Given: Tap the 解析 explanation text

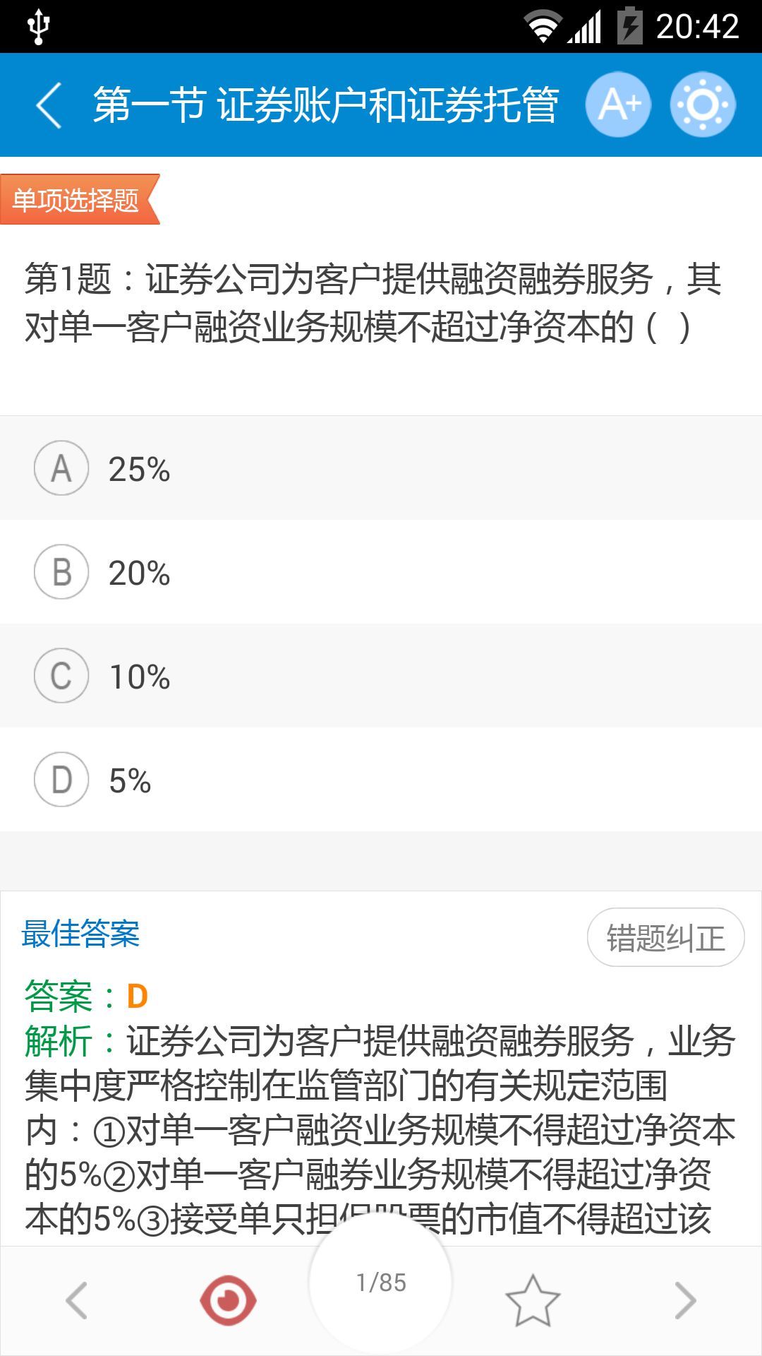Looking at the screenshot, I should pyautogui.click(x=381, y=1130).
